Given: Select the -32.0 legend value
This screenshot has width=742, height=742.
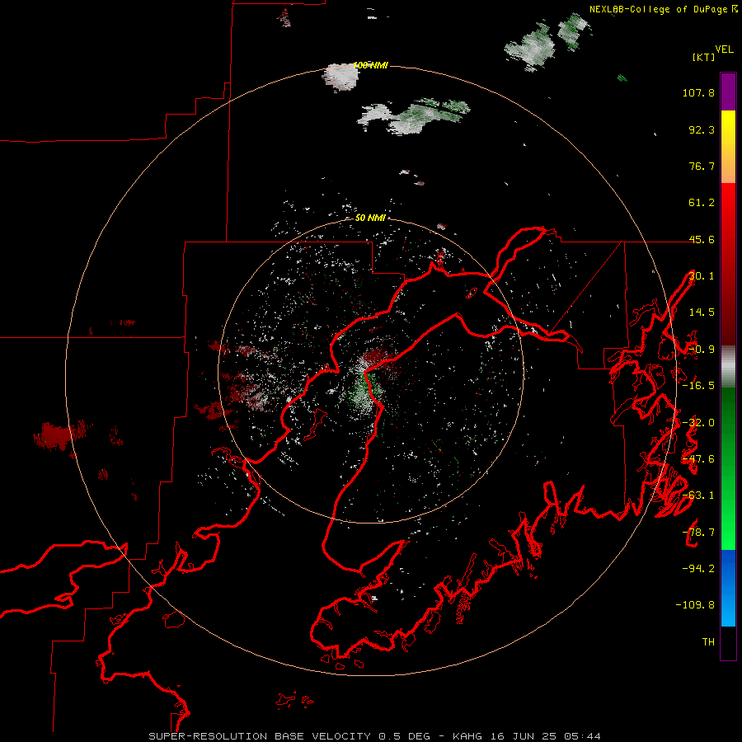Looking at the screenshot, I should (x=698, y=423).
